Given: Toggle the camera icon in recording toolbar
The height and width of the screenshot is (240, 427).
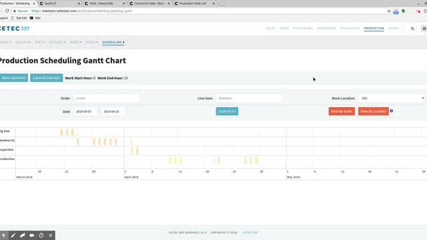Looking at the screenshot, I should (x=32, y=235).
